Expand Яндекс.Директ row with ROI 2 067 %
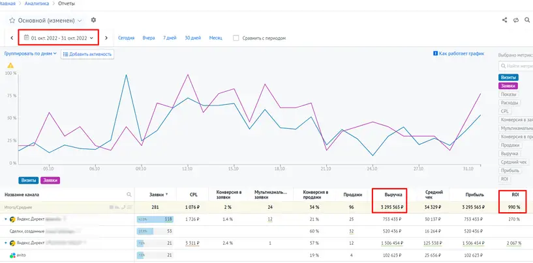 pos(6,243)
